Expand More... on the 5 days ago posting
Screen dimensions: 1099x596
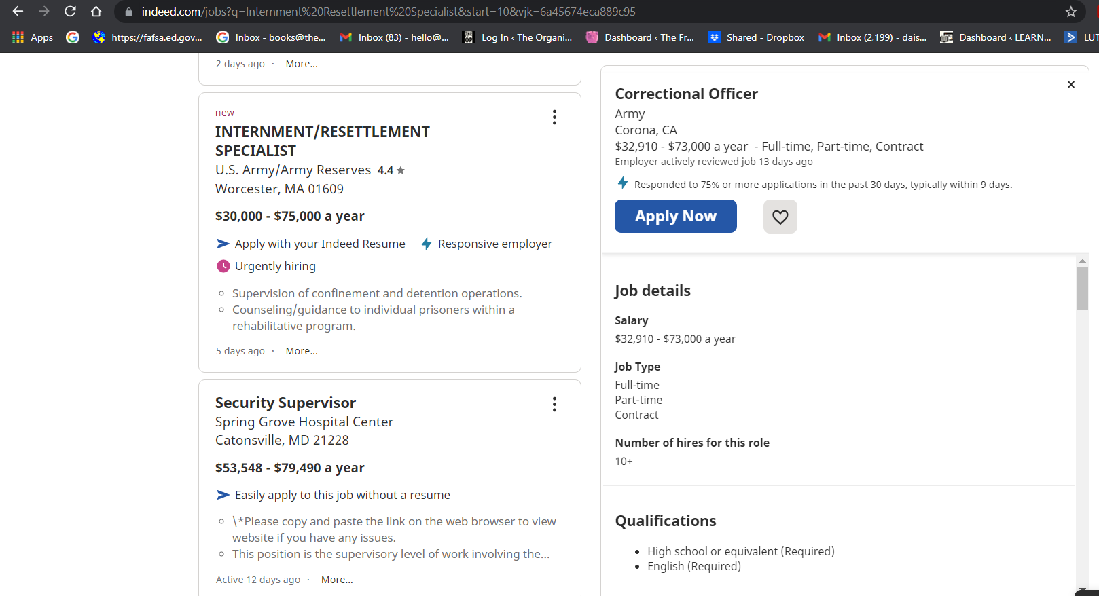pyautogui.click(x=302, y=351)
